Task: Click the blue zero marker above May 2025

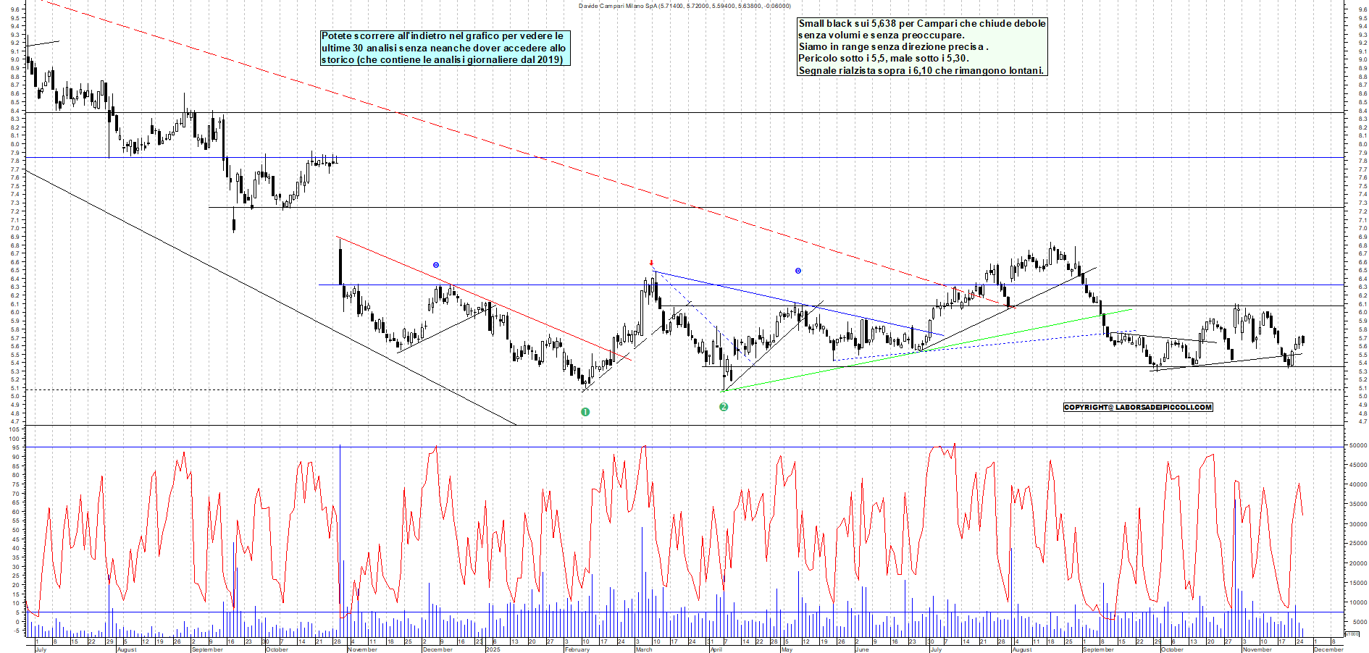Action: click(797, 271)
